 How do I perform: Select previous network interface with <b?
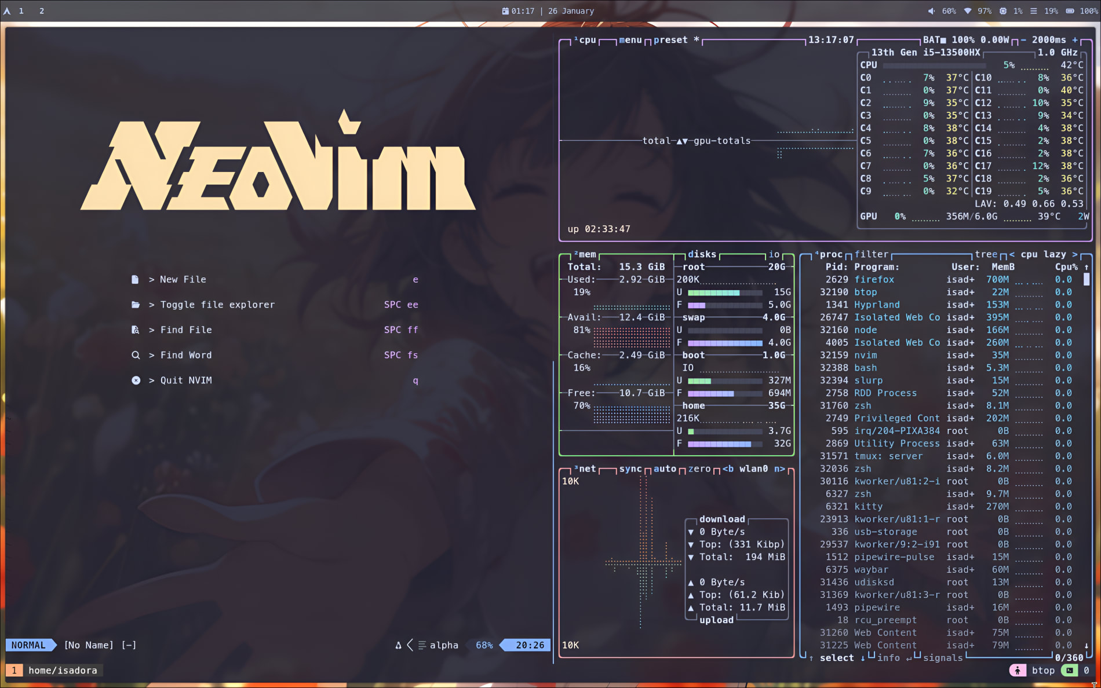point(728,469)
